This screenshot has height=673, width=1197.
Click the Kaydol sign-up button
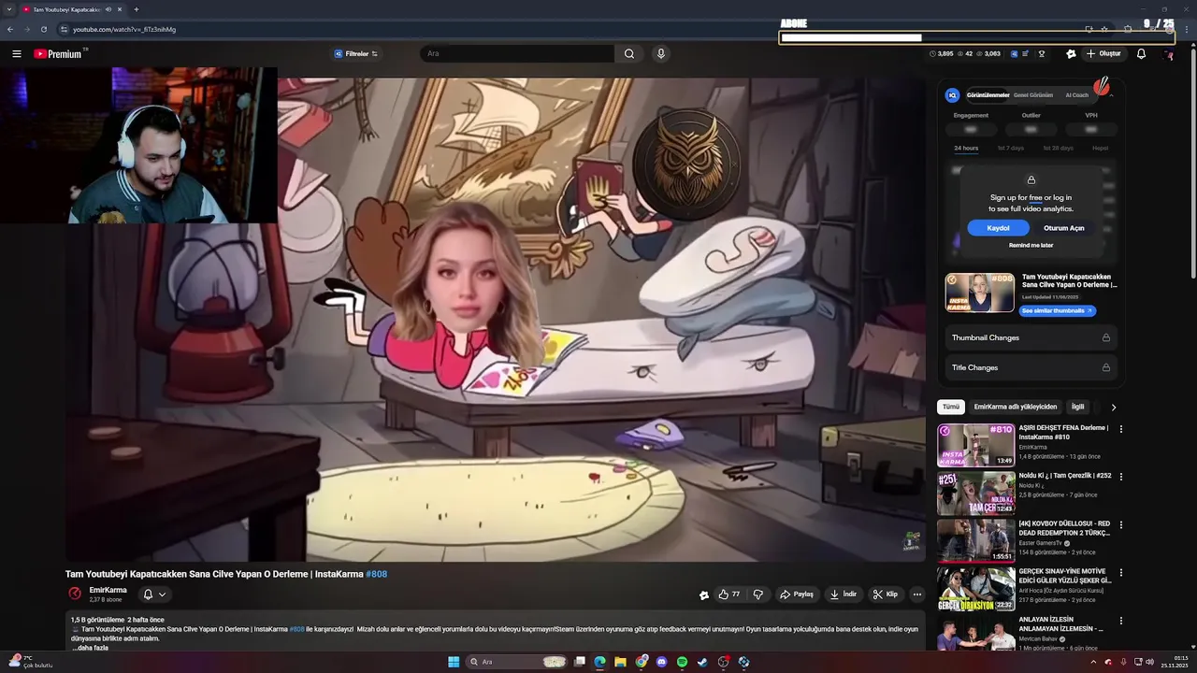998,228
